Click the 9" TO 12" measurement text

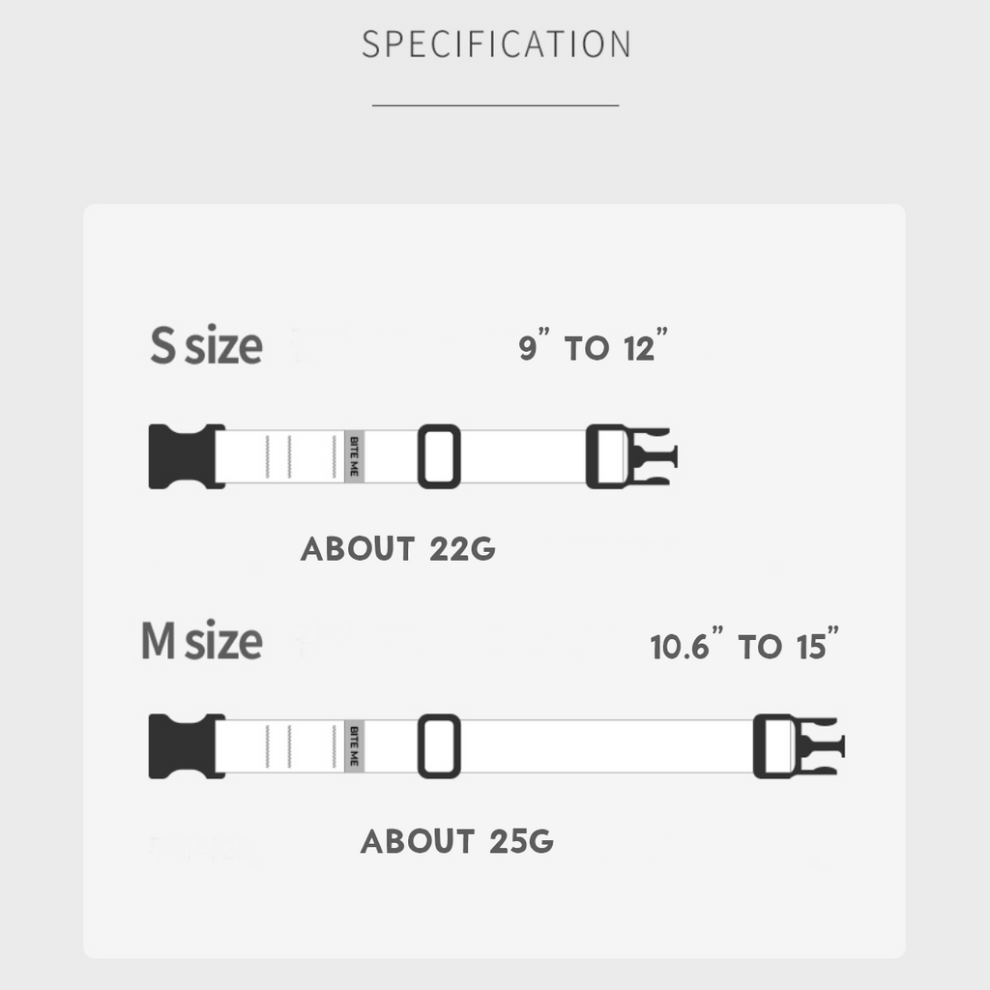(x=593, y=347)
